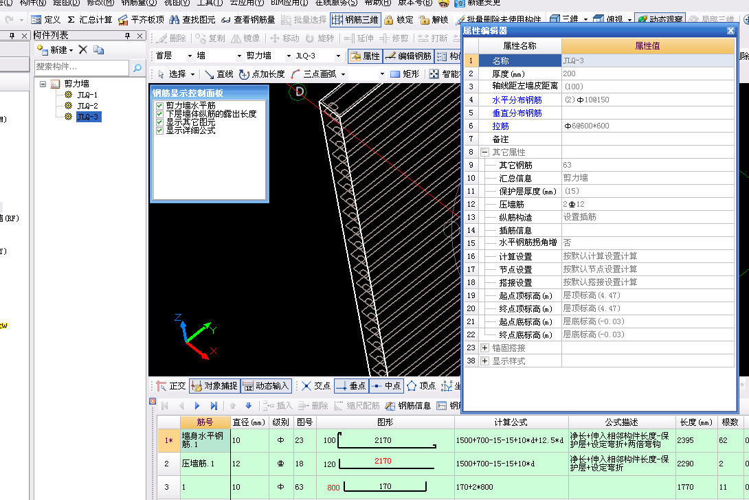Collapse 其它属性 group in property editor
The height and width of the screenshot is (500, 749).
tap(484, 152)
